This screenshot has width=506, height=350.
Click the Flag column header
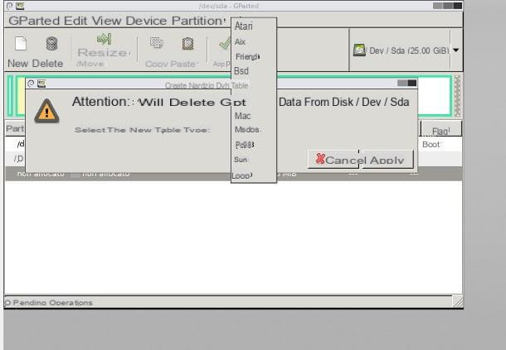(441, 129)
